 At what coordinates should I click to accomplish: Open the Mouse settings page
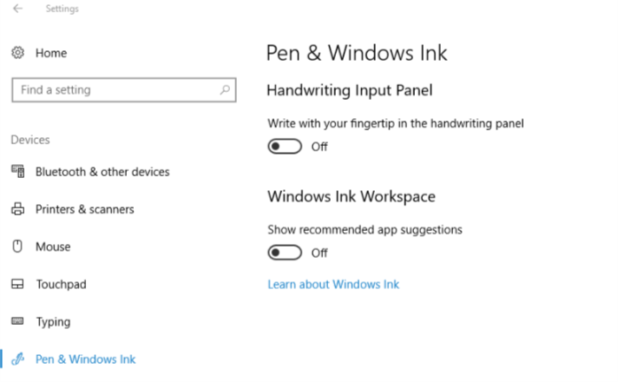[53, 247]
